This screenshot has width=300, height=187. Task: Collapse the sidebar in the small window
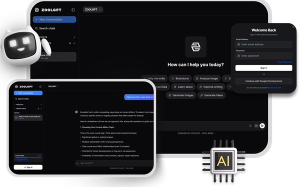pos(40,86)
